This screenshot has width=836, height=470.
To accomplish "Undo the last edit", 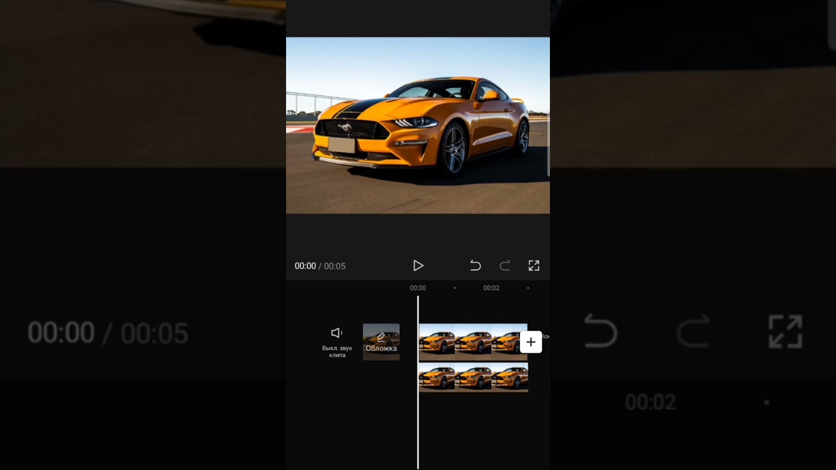I will tap(475, 266).
